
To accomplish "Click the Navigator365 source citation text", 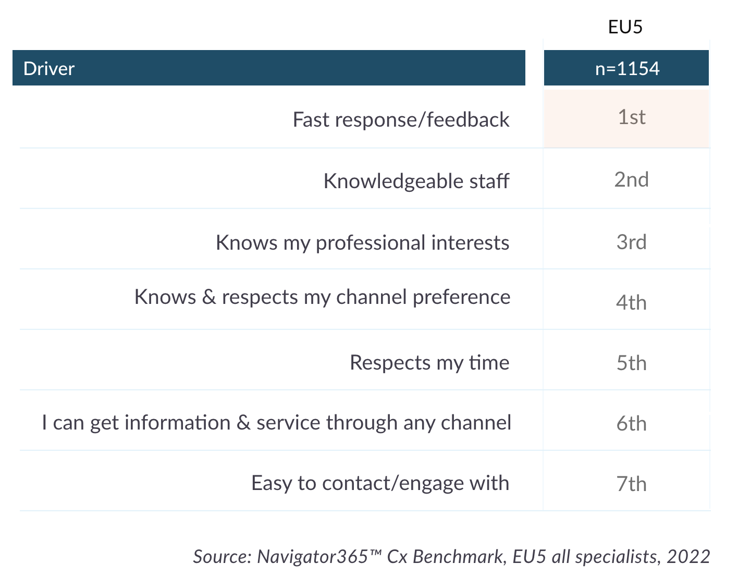I will (x=451, y=557).
